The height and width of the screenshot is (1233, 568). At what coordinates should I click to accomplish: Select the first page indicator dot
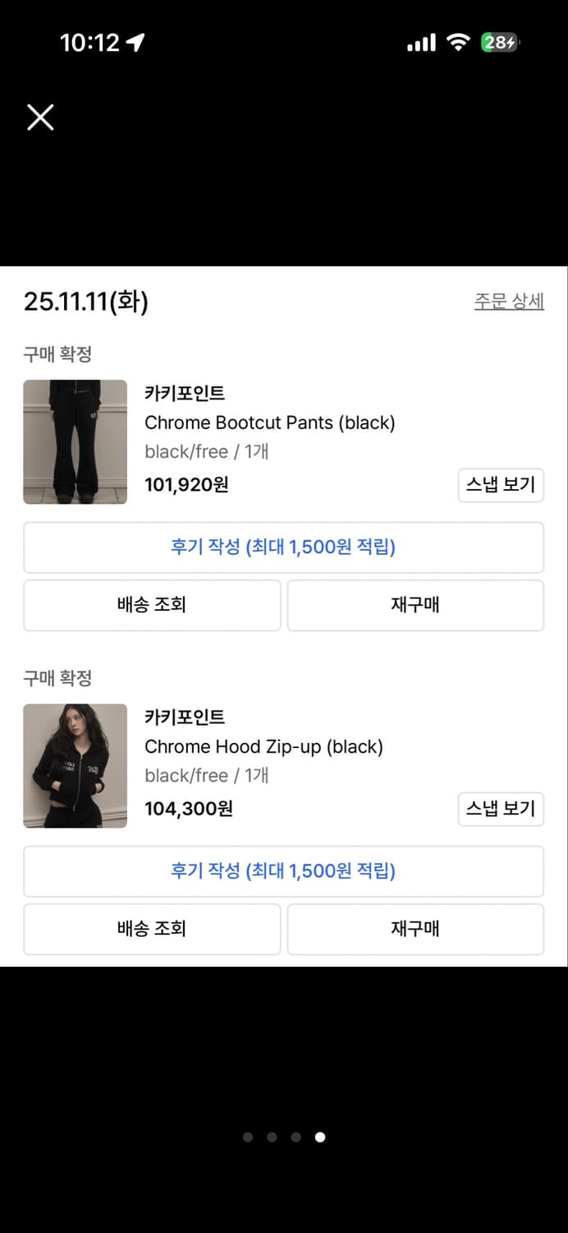248,1137
